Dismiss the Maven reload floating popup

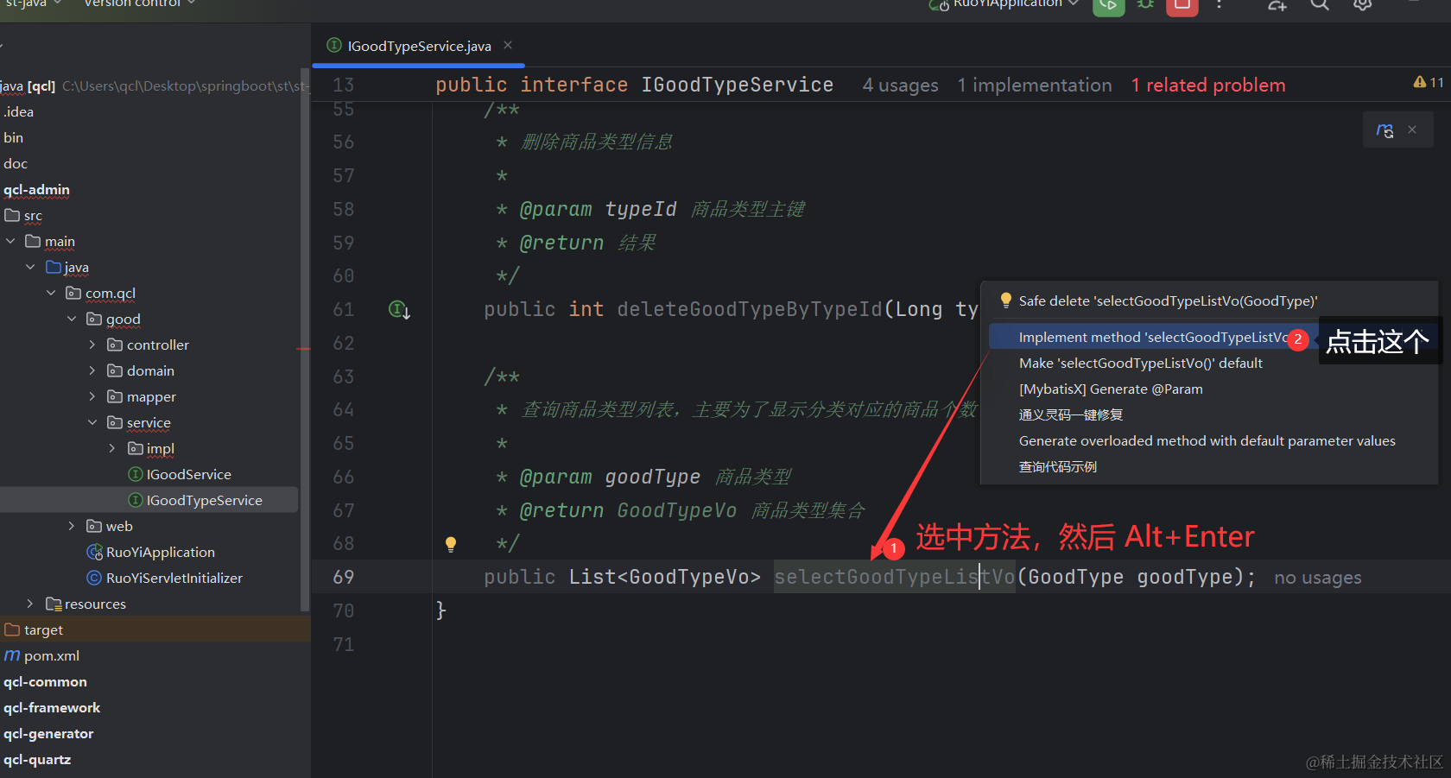click(1412, 130)
